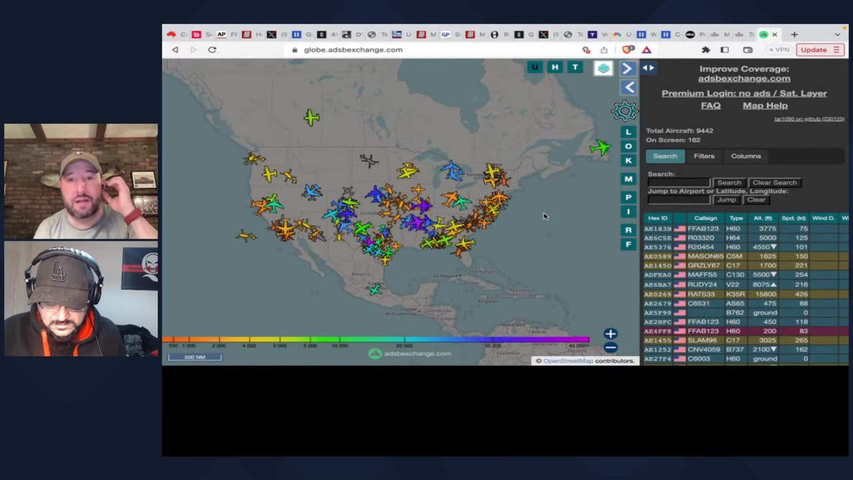Toggle the I map button

628,212
